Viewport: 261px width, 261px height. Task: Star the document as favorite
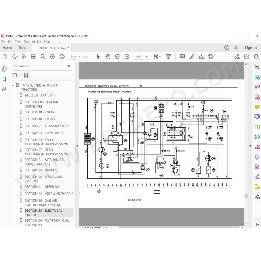[x=14, y=57]
